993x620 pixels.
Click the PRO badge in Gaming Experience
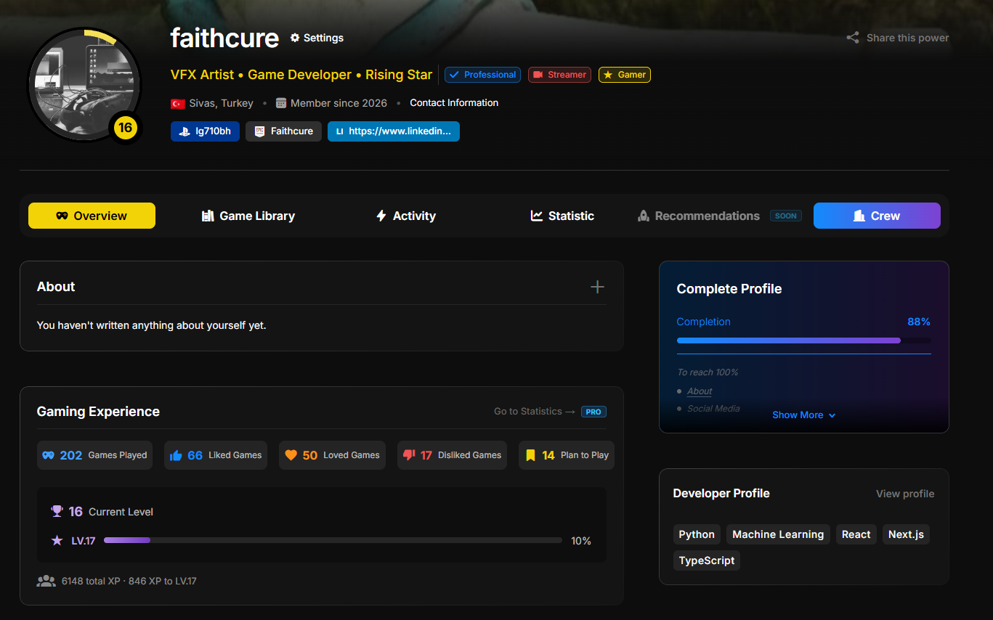(x=593, y=412)
